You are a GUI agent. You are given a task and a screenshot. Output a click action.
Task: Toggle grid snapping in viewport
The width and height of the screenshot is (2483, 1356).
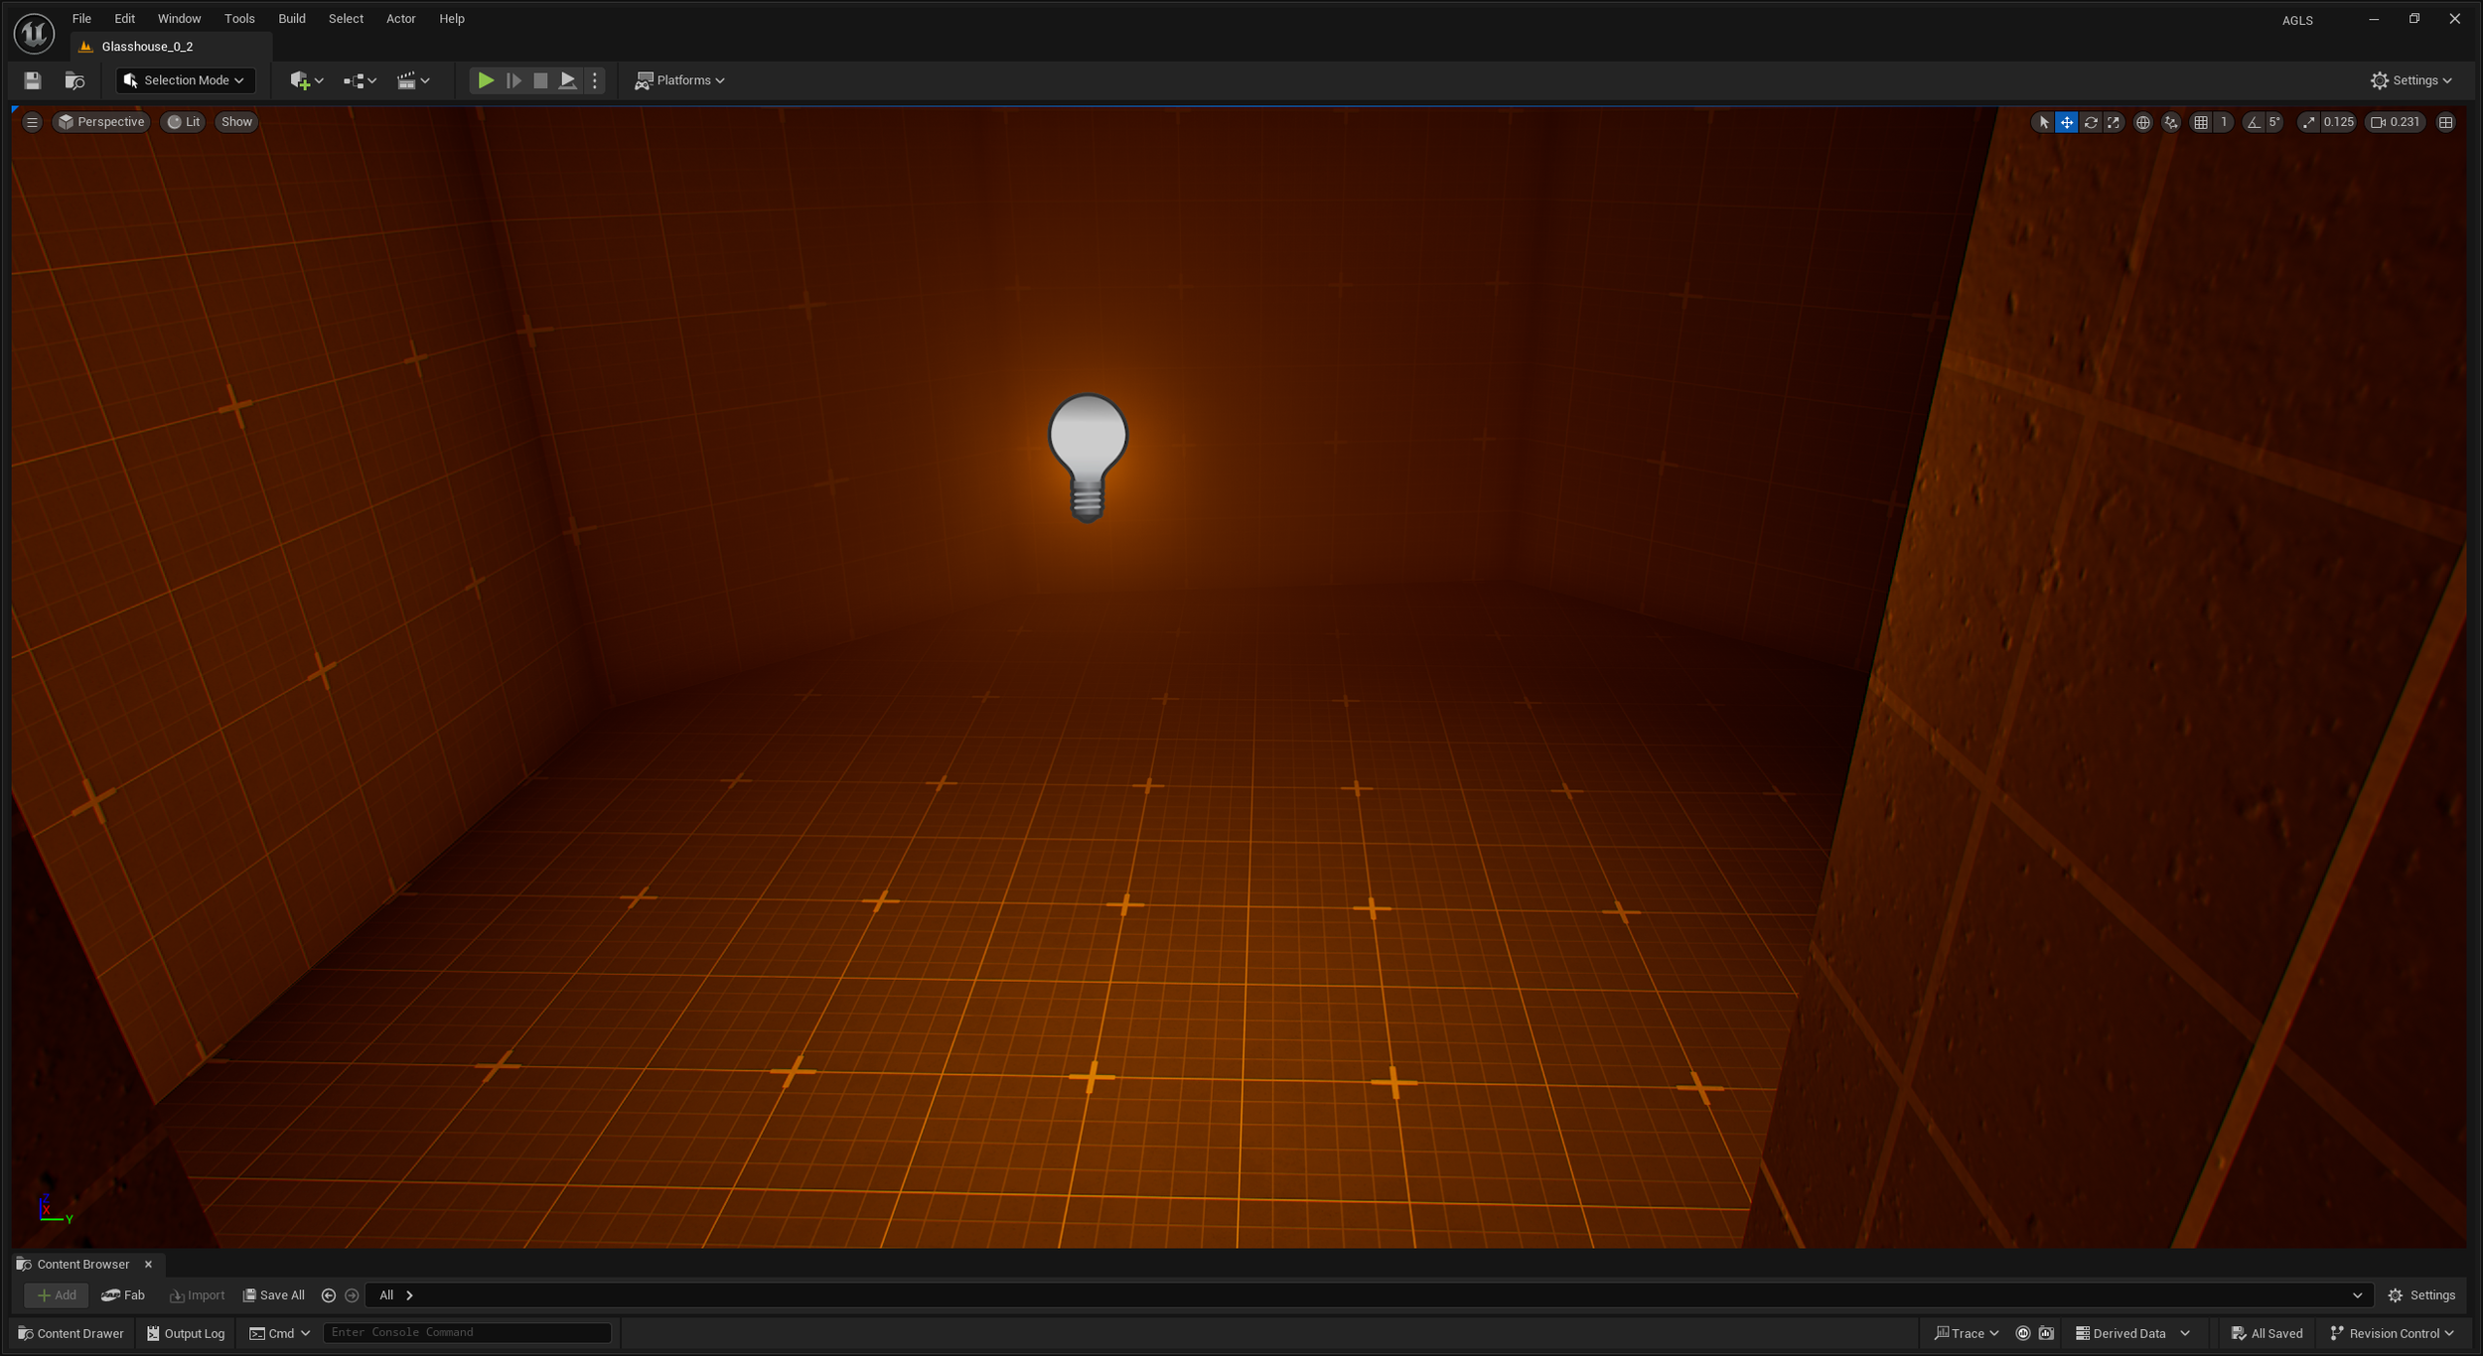coord(2201,122)
